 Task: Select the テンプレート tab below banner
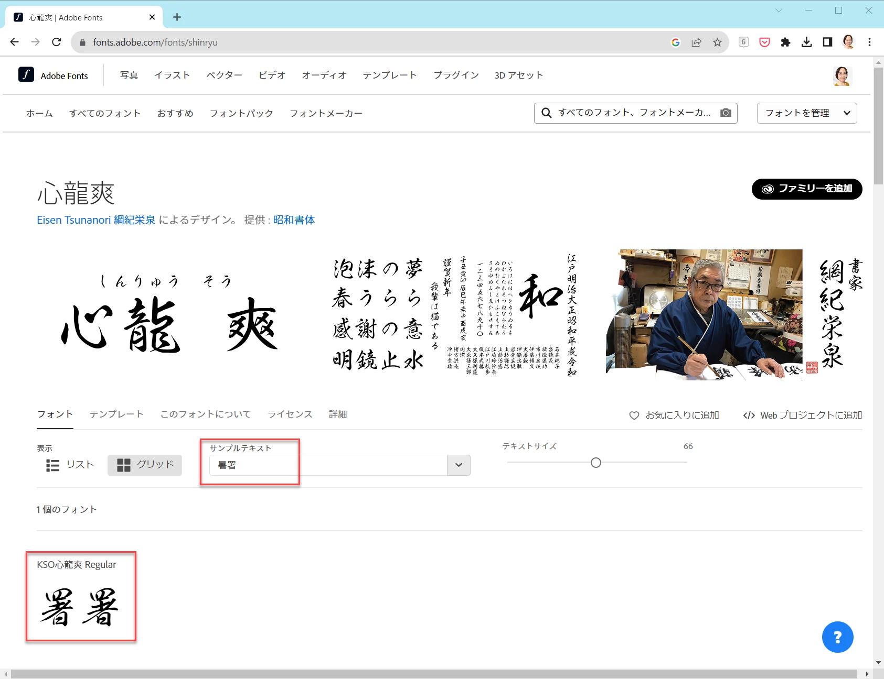(x=116, y=414)
